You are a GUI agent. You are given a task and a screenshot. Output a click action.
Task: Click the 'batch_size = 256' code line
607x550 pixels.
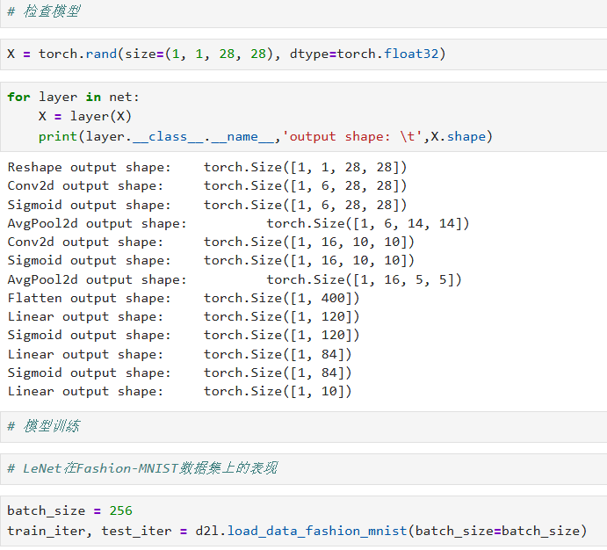pyautogui.click(x=69, y=510)
